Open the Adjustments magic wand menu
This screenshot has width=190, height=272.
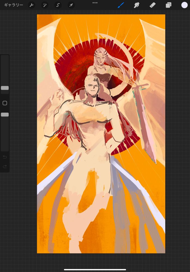[x=45, y=5]
